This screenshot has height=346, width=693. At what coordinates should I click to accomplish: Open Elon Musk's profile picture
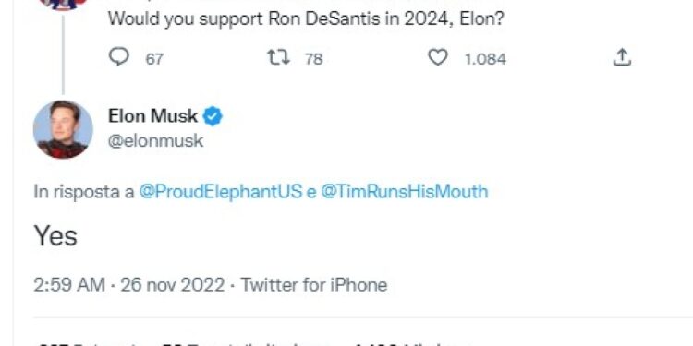click(63, 129)
